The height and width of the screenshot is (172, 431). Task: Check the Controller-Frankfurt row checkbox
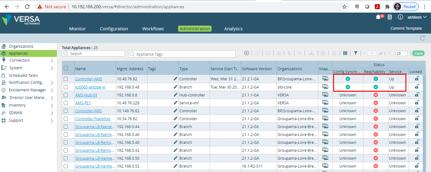click(x=66, y=119)
